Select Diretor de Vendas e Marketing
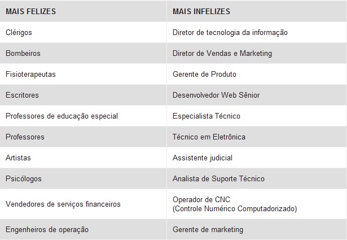 tap(222, 53)
